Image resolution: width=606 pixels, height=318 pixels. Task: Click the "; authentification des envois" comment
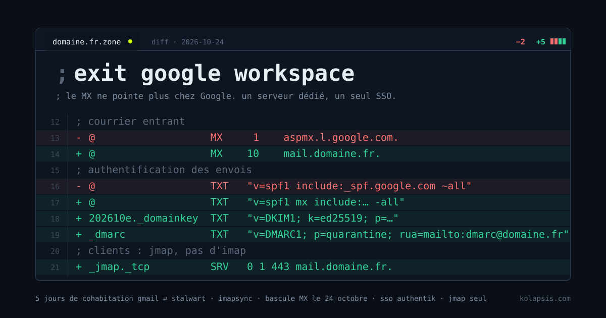[x=164, y=170]
